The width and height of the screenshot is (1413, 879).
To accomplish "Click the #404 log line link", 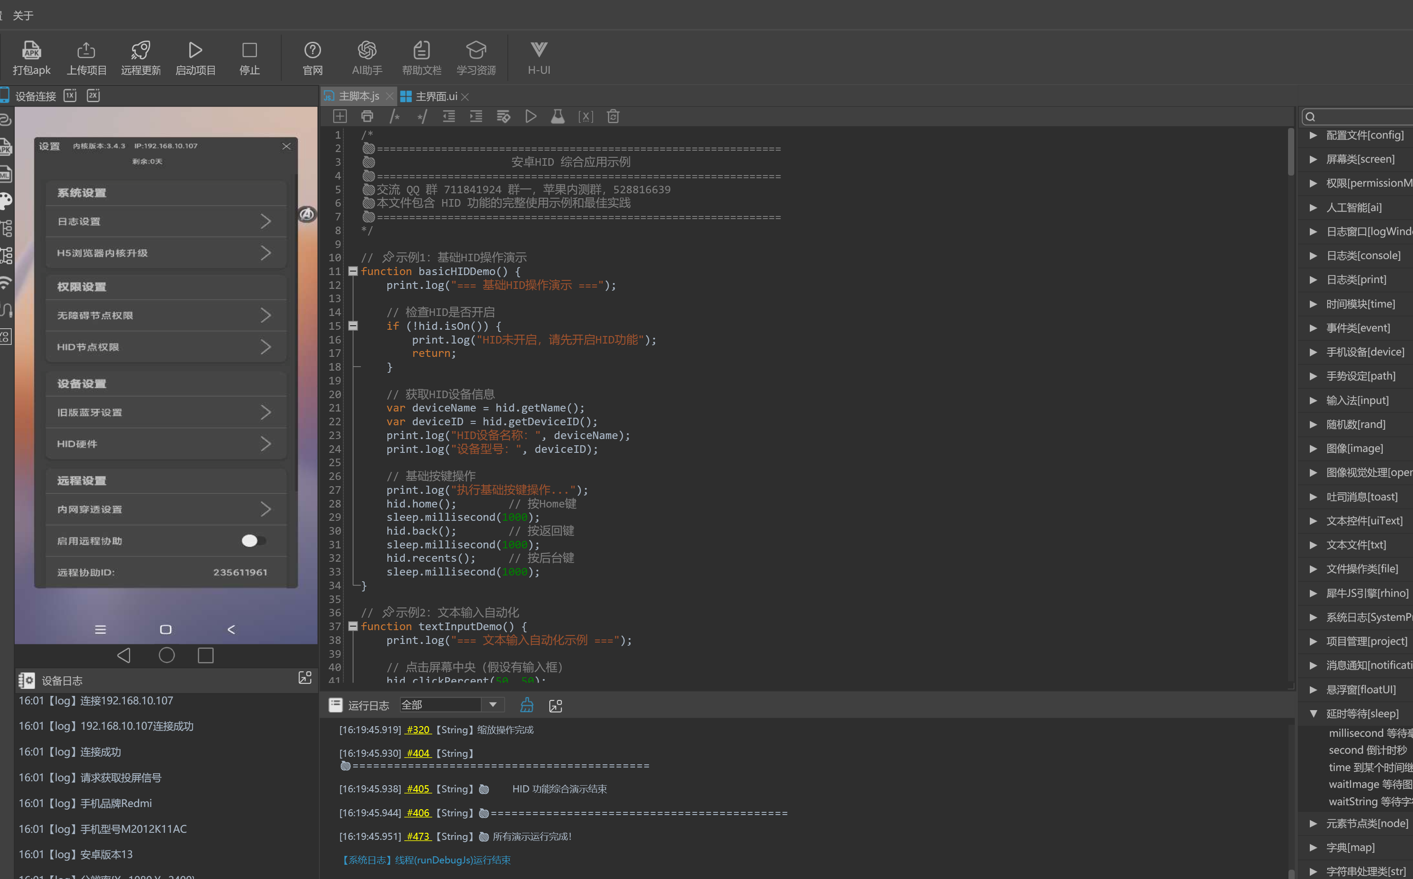I will (x=418, y=753).
